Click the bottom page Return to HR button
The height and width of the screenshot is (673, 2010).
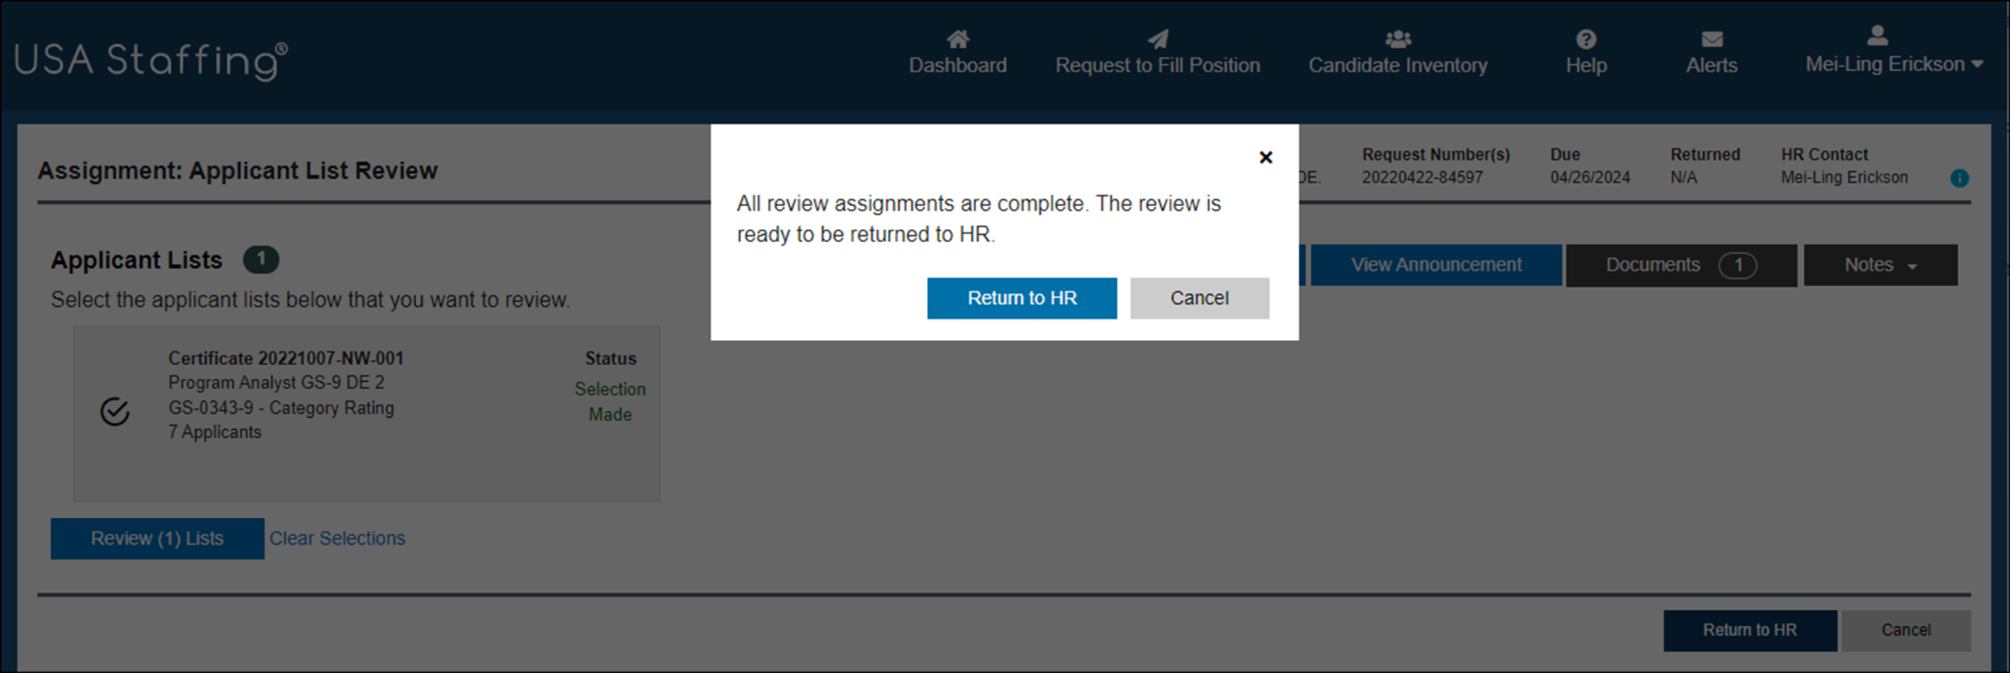(1750, 631)
